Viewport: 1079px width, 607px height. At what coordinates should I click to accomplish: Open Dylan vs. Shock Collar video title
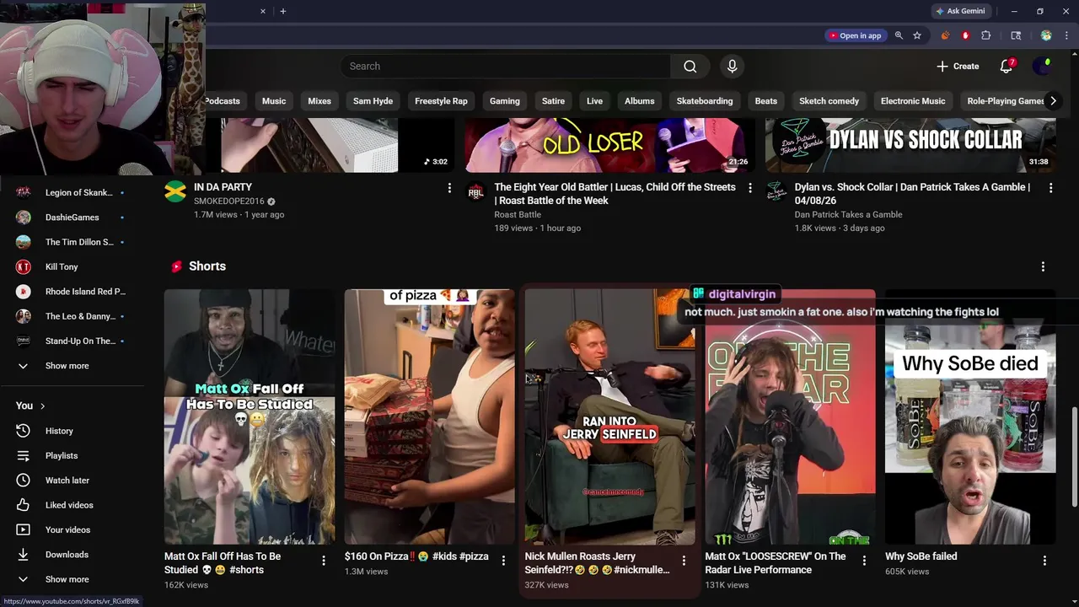pyautogui.click(x=912, y=194)
